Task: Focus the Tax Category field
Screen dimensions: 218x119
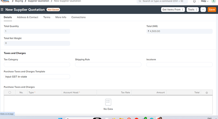Action: click(x=37, y=65)
